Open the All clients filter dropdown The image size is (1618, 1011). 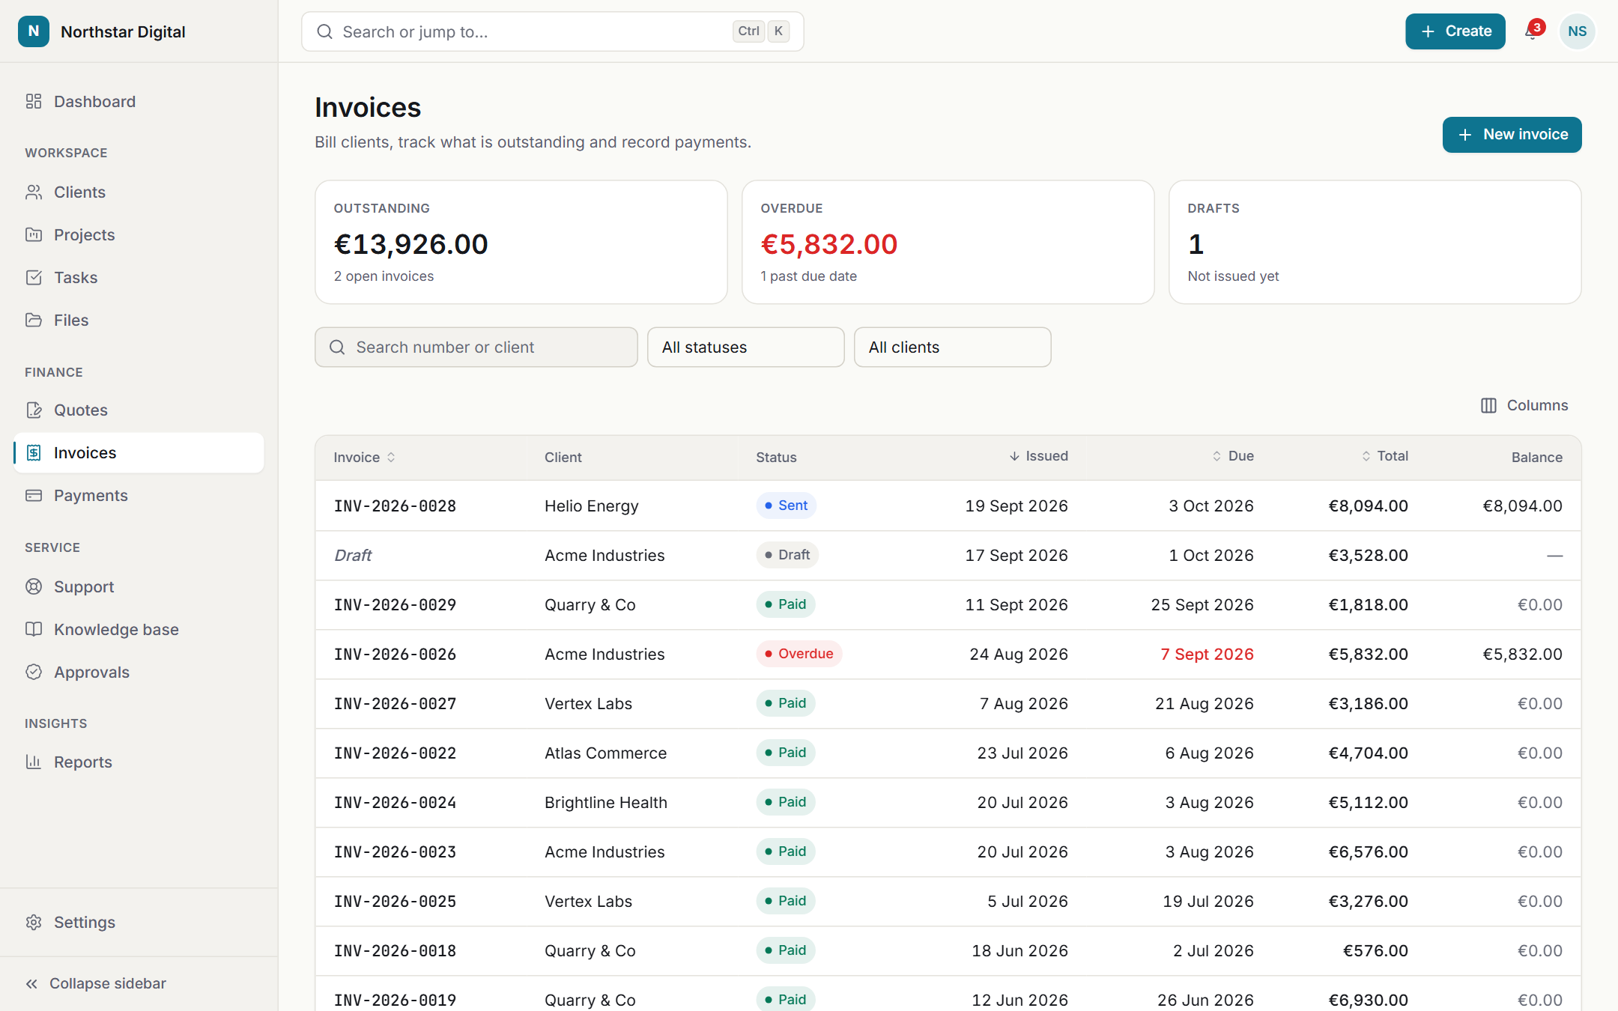pos(952,347)
